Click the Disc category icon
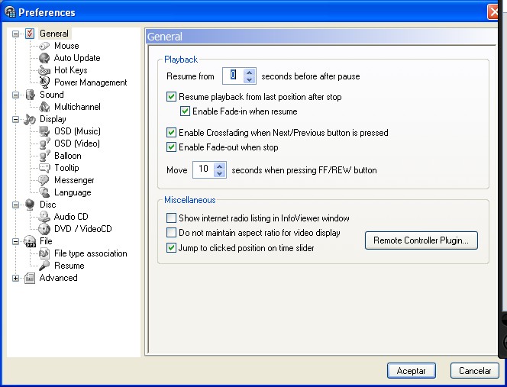The height and width of the screenshot is (387, 507). (x=30, y=205)
